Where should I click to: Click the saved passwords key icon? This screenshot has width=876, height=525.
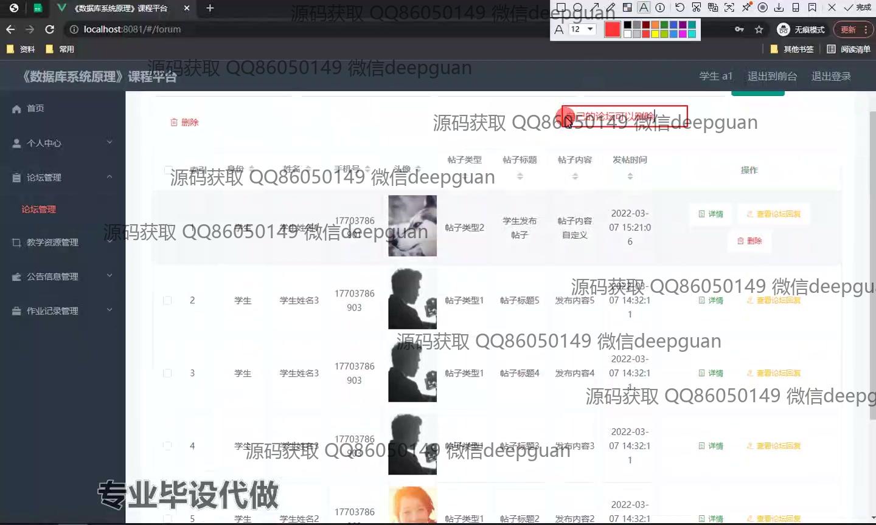coord(739,29)
